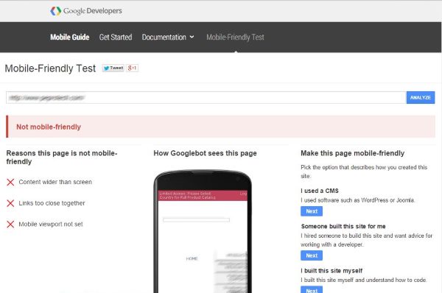Click the Not mobile-friendly result banner

(220, 127)
